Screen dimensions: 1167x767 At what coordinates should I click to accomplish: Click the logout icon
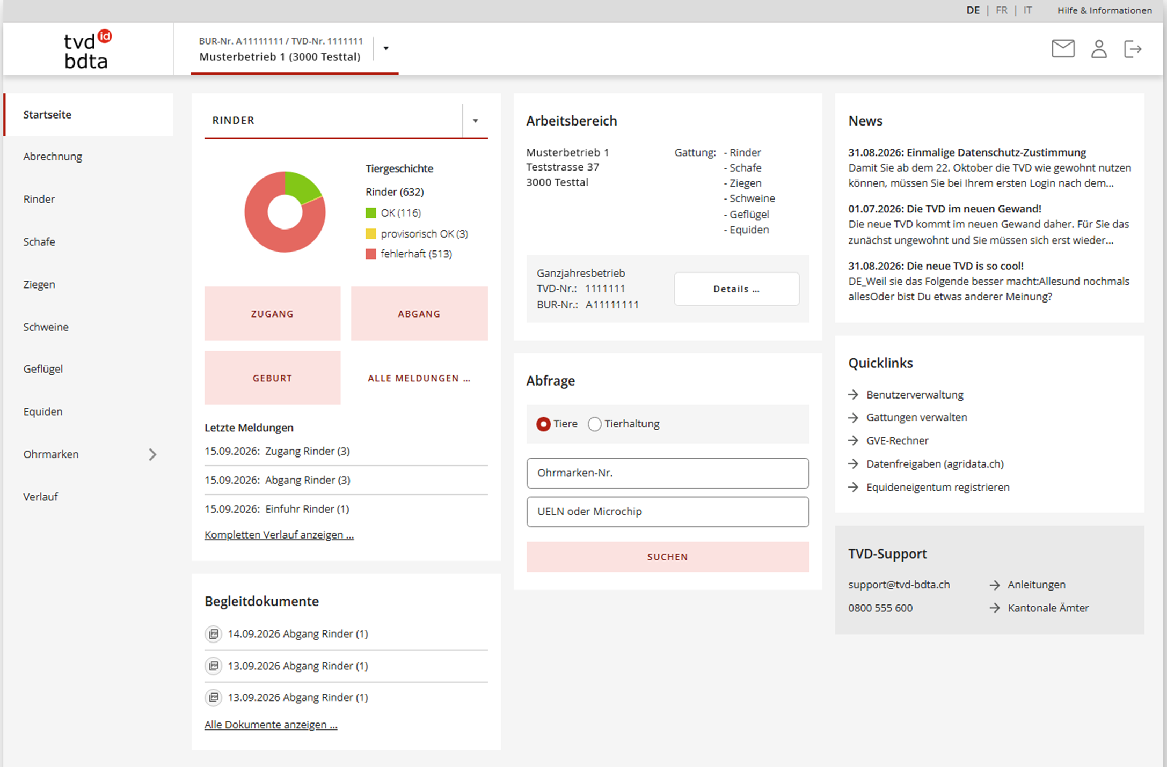pos(1133,49)
